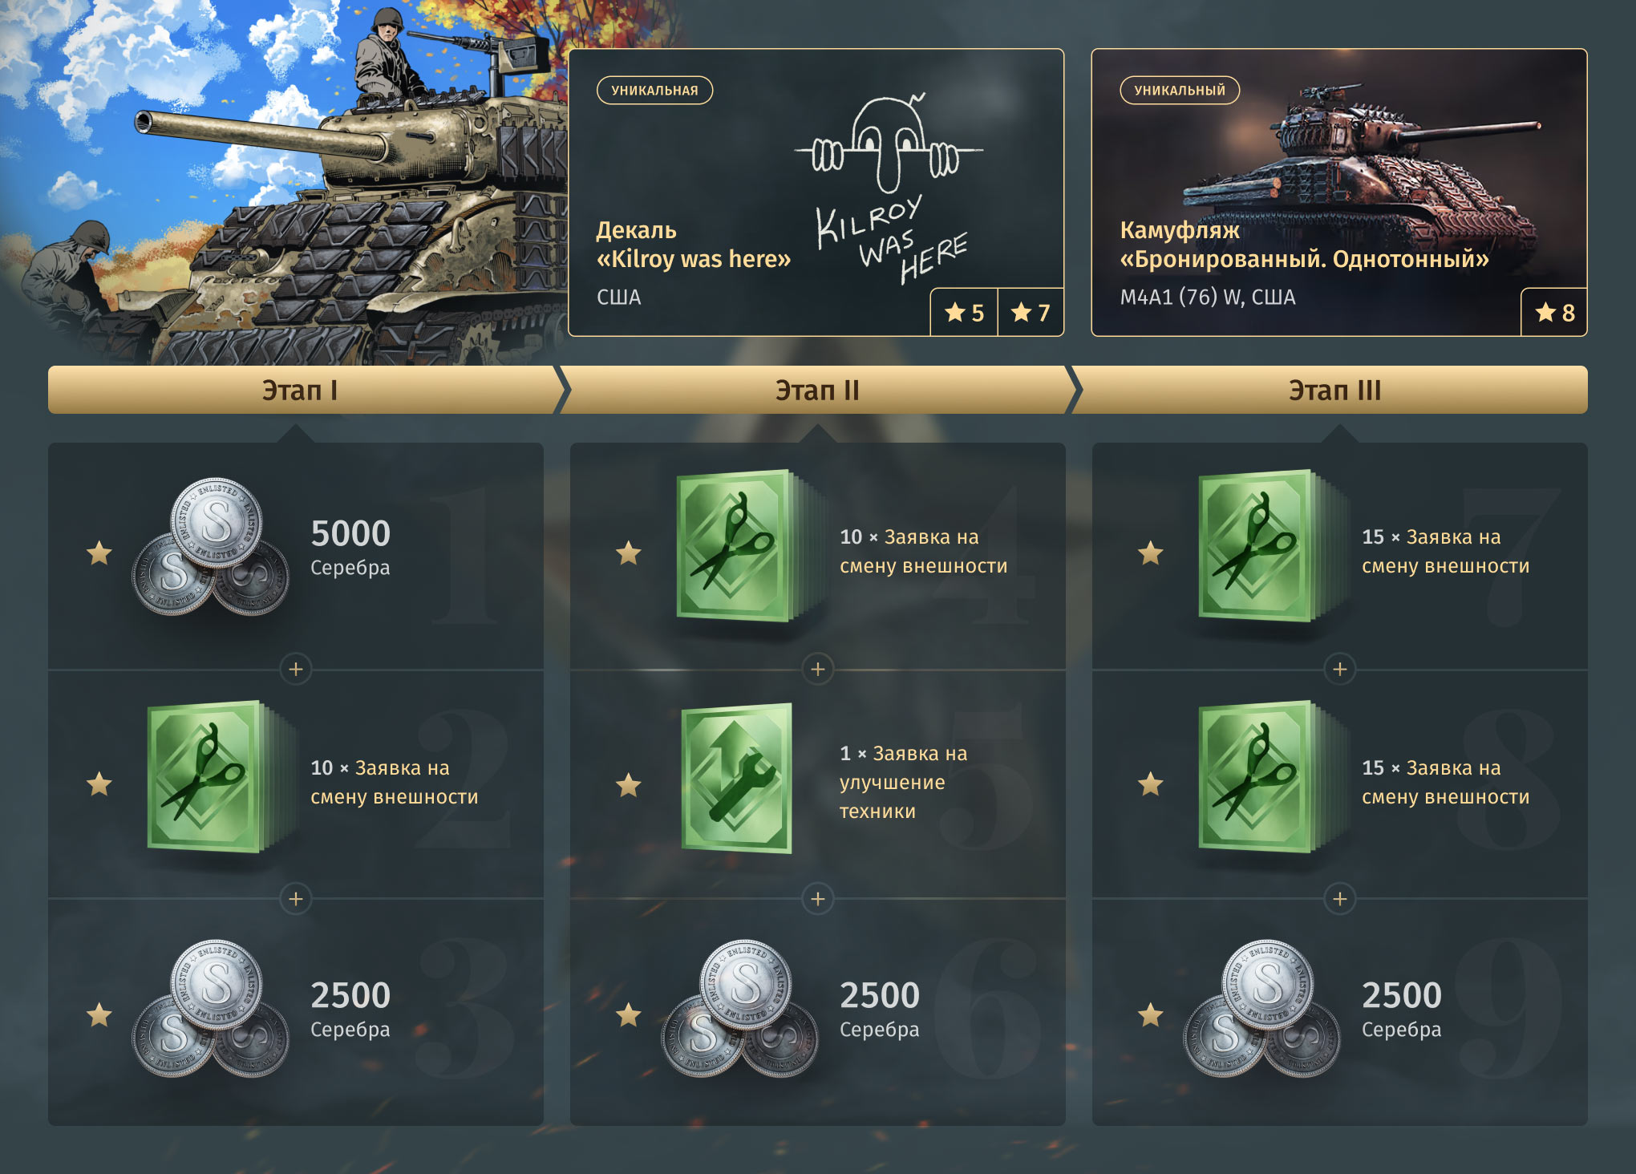Click the star beside Stage III 2500 Серебра
The width and height of the screenshot is (1636, 1174).
coord(1151,1014)
